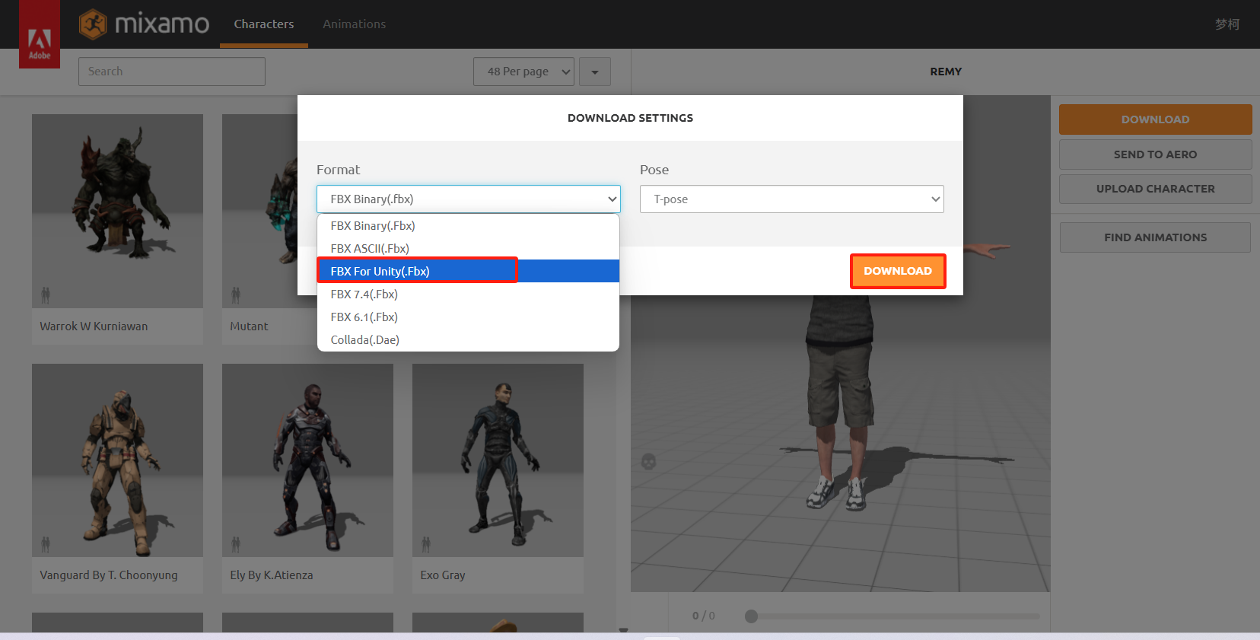The width and height of the screenshot is (1260, 640).
Task: Choose FBX For Unity(.Fbx) option
Action: 468,271
